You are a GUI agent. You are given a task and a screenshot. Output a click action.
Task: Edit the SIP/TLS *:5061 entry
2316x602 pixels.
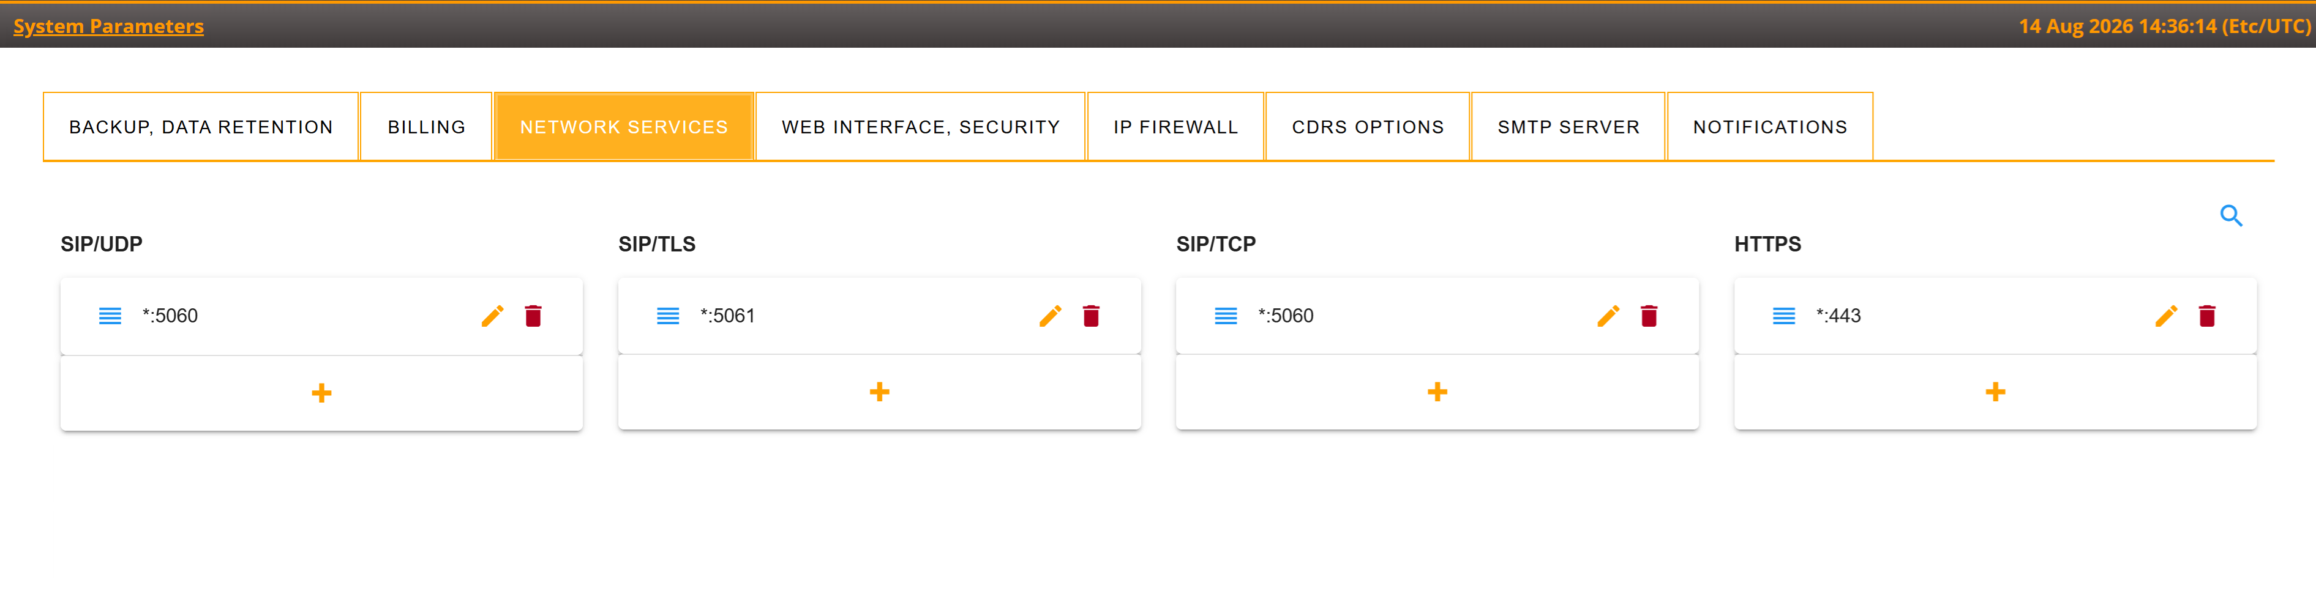(1050, 316)
